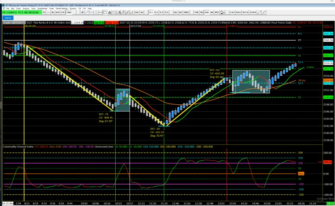Click the Commodity Channel Index study label
This screenshot has height=206, width=335.
click(17, 147)
